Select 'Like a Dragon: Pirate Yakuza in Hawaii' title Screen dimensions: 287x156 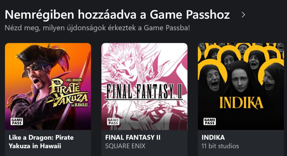41,142
